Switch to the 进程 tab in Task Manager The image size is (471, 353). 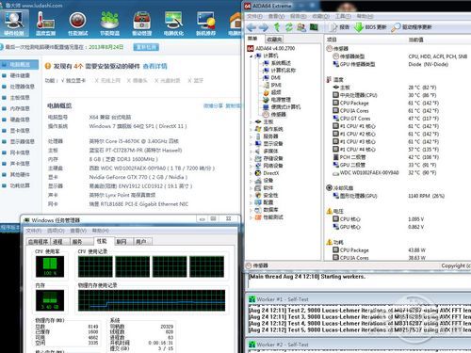[x=58, y=242]
